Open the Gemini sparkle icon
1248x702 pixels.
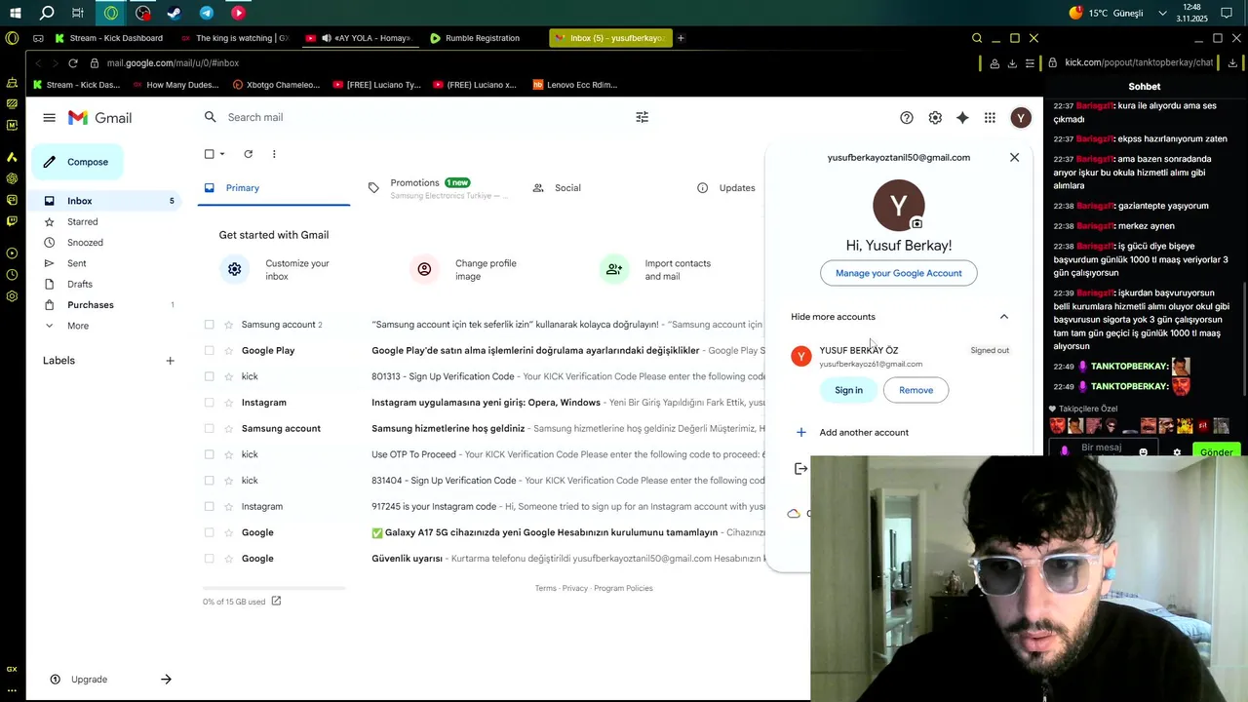(x=962, y=118)
